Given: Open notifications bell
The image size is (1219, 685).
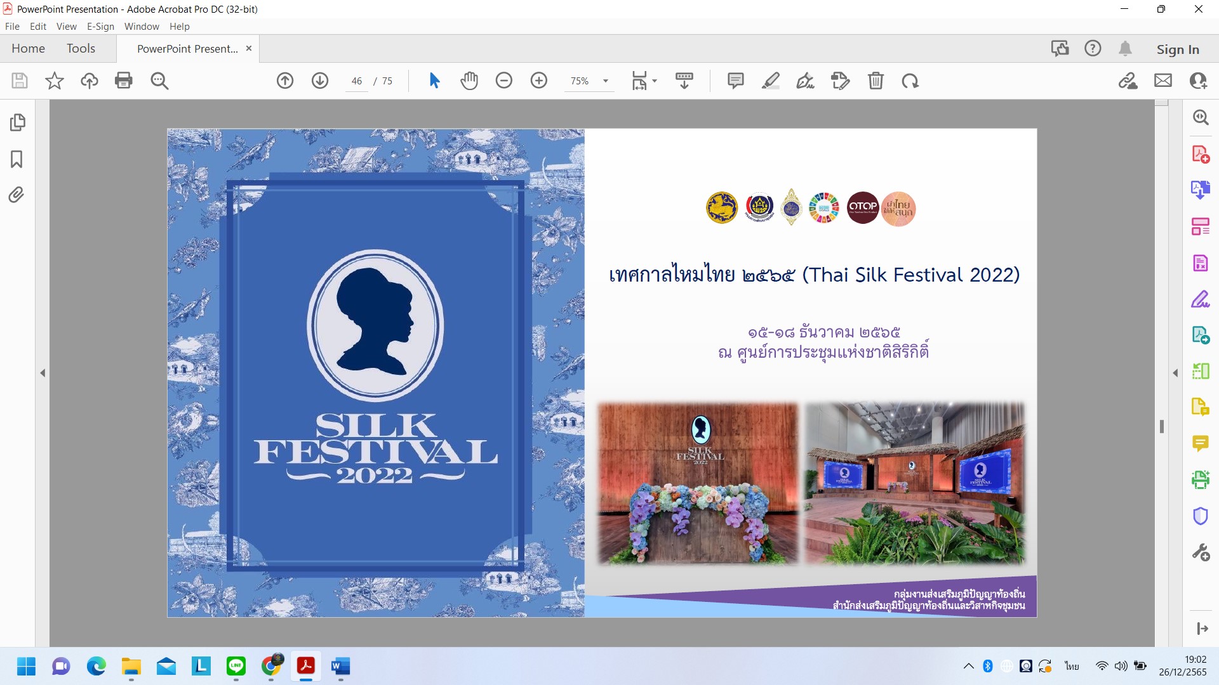Looking at the screenshot, I should (1125, 48).
